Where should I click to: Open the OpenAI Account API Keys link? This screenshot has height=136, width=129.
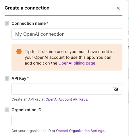click(66, 99)
